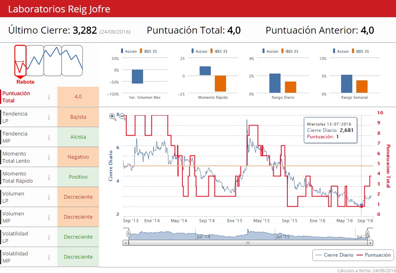Click the Decreciente value for Volatilidad MP
This screenshot has height=273, width=396.
click(78, 257)
